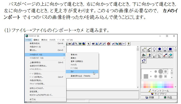
Task: Open the ヘルプ(H) menu
Action: click(69, 40)
